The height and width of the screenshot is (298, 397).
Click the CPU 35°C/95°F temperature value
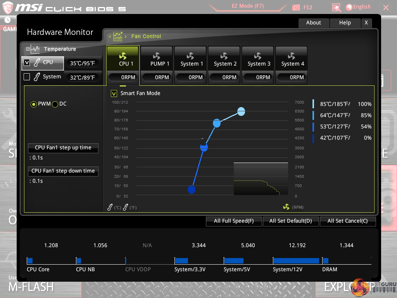pyautogui.click(x=82, y=63)
